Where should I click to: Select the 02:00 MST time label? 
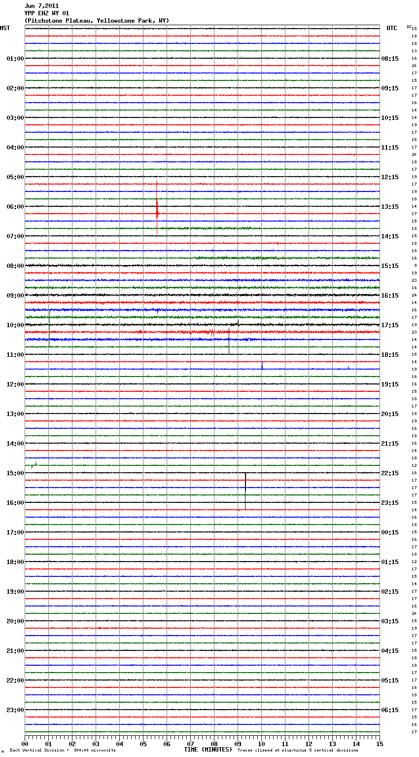[15, 88]
